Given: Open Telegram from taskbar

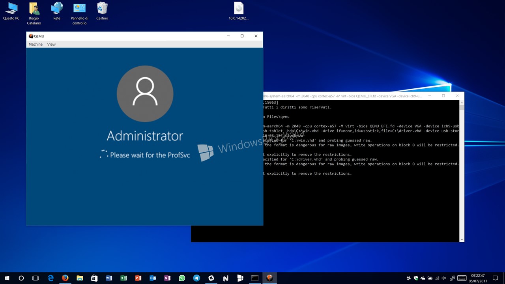Looking at the screenshot, I should 196,278.
